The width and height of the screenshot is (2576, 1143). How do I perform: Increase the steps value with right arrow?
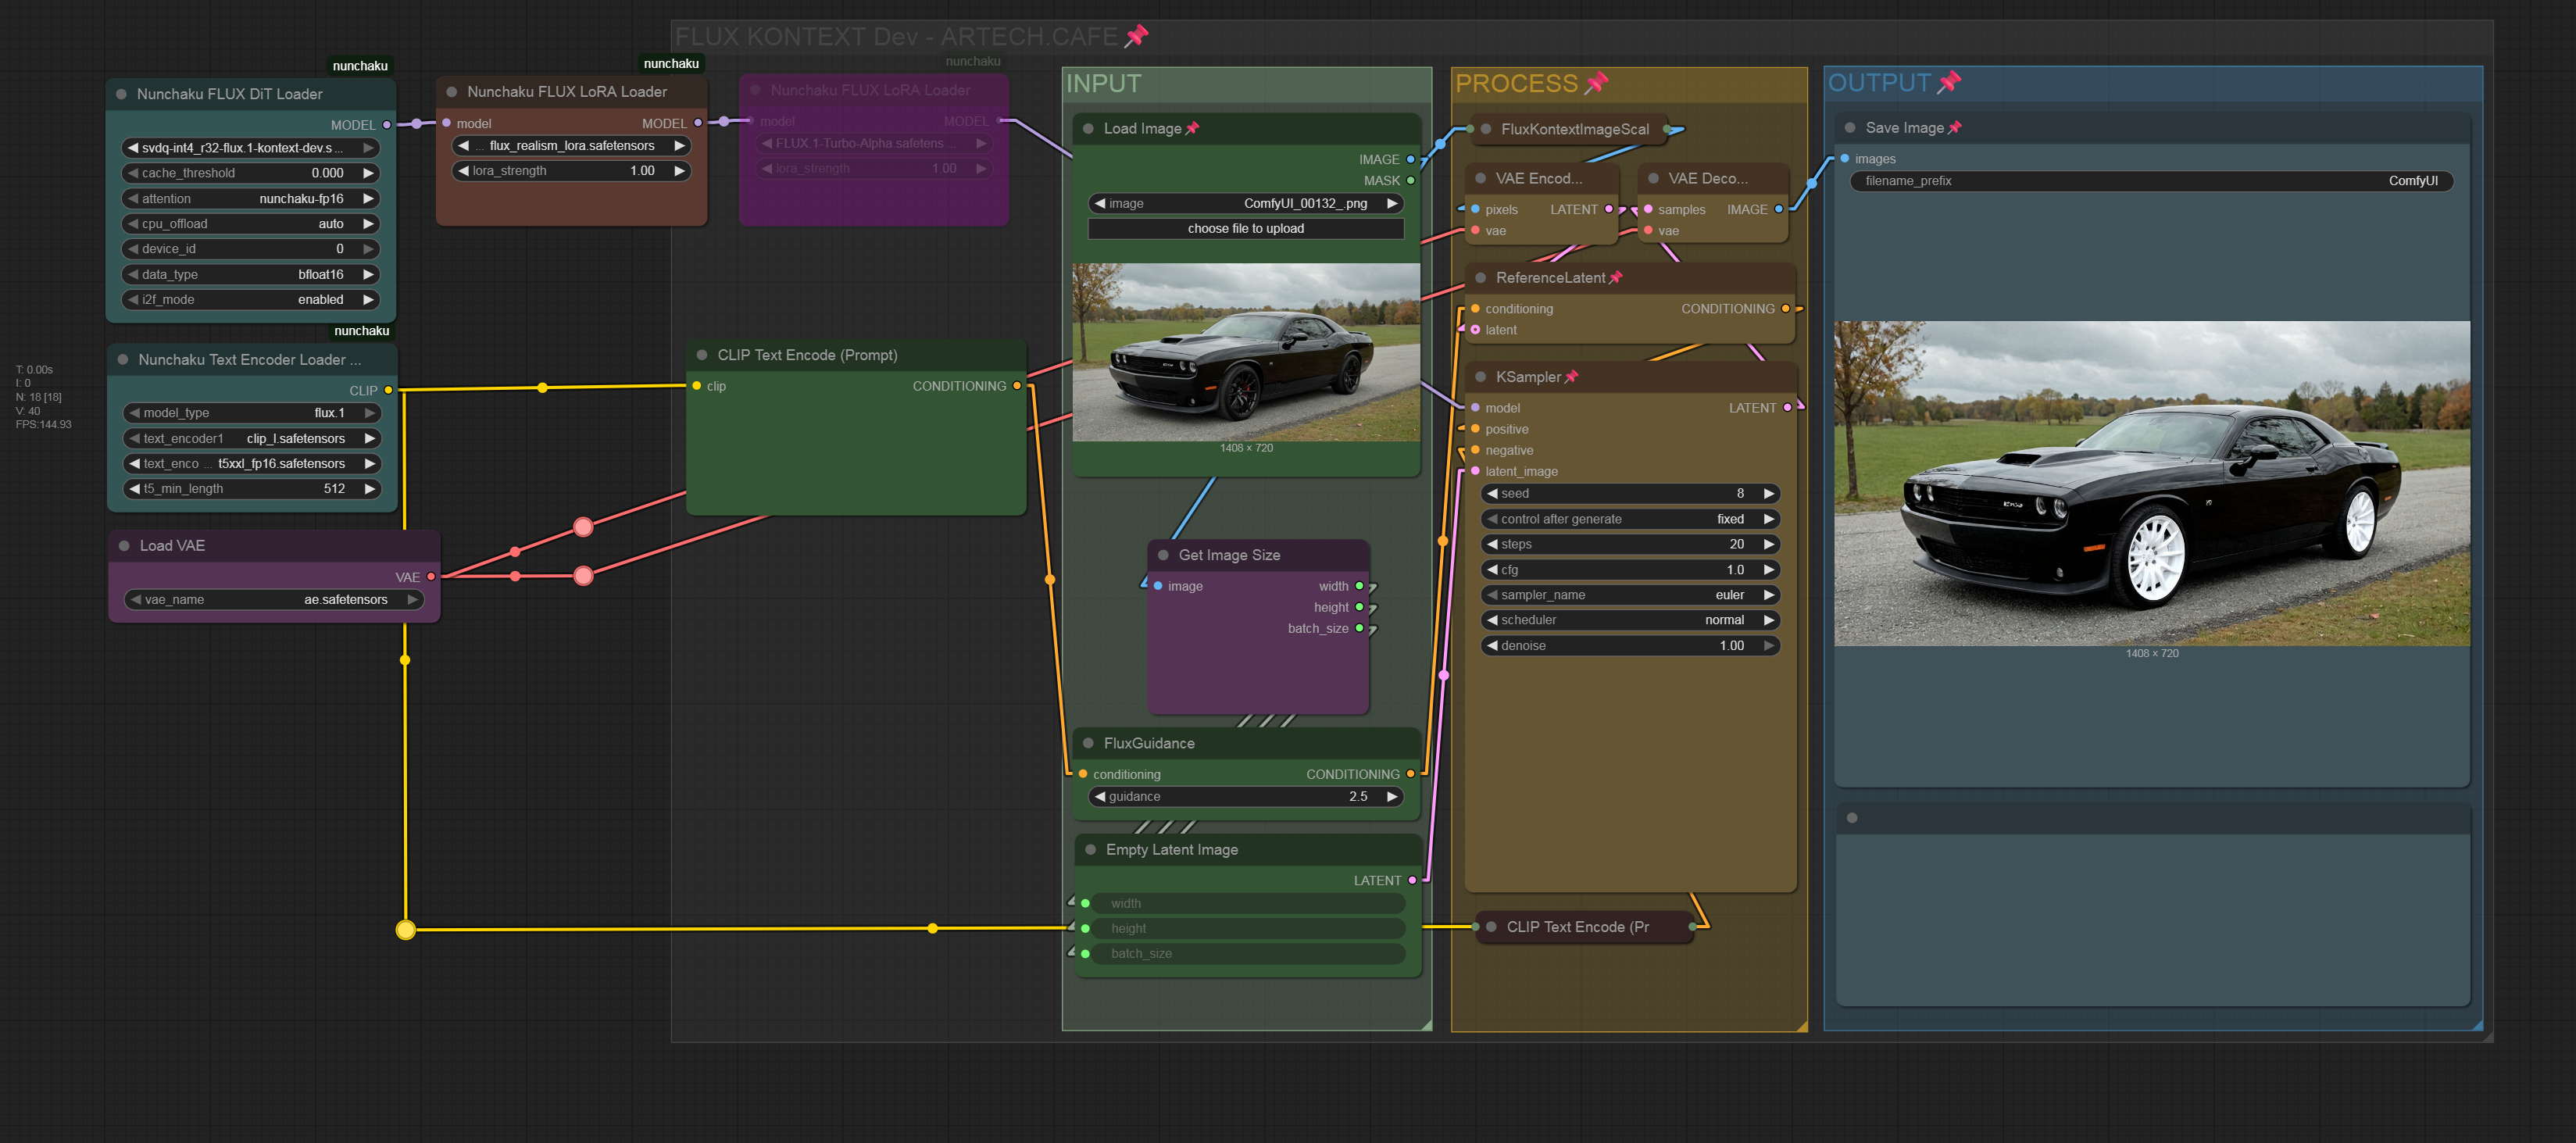(1768, 544)
